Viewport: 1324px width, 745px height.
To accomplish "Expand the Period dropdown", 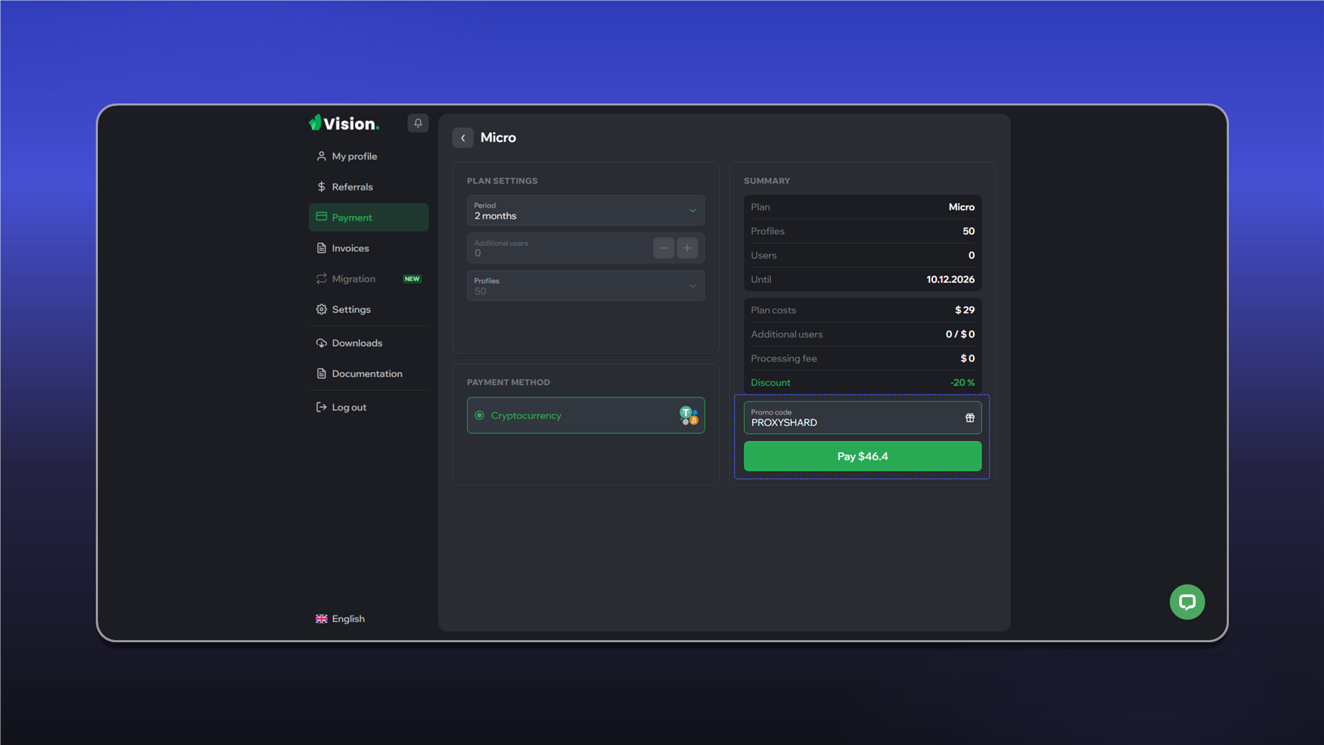I will tap(585, 210).
